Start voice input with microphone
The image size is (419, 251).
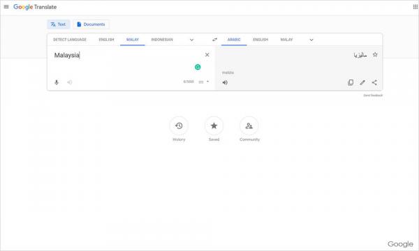pos(57,82)
